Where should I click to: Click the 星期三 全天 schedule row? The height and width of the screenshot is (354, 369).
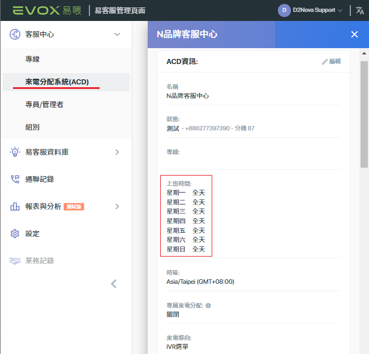(x=186, y=211)
